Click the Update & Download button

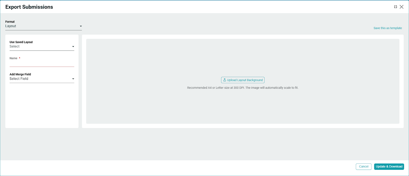pos(389,167)
